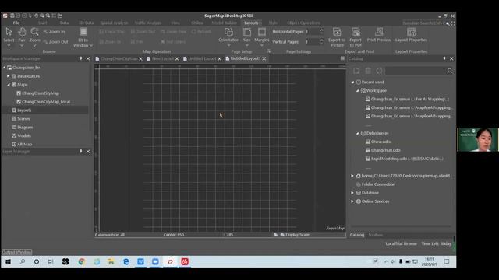Collapse the Changchun_En workspace root node
499x280 pixels.
[x=4, y=68]
